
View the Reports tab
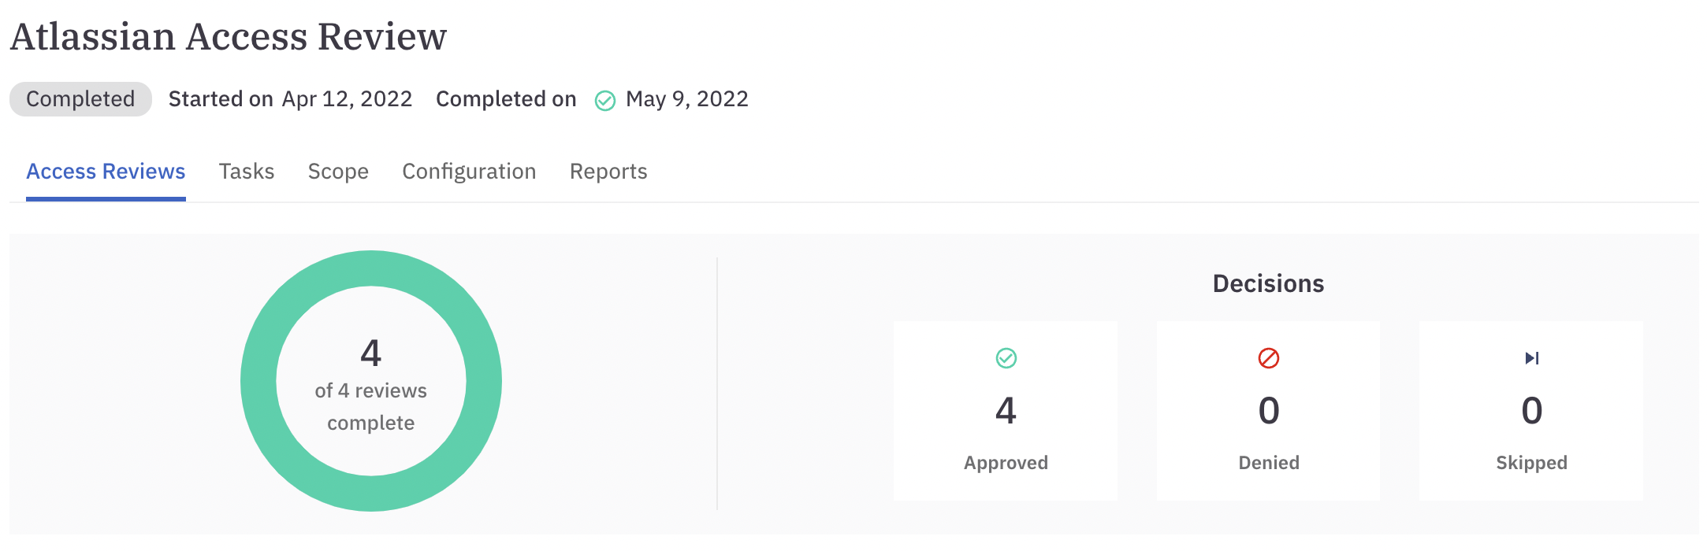click(x=608, y=172)
